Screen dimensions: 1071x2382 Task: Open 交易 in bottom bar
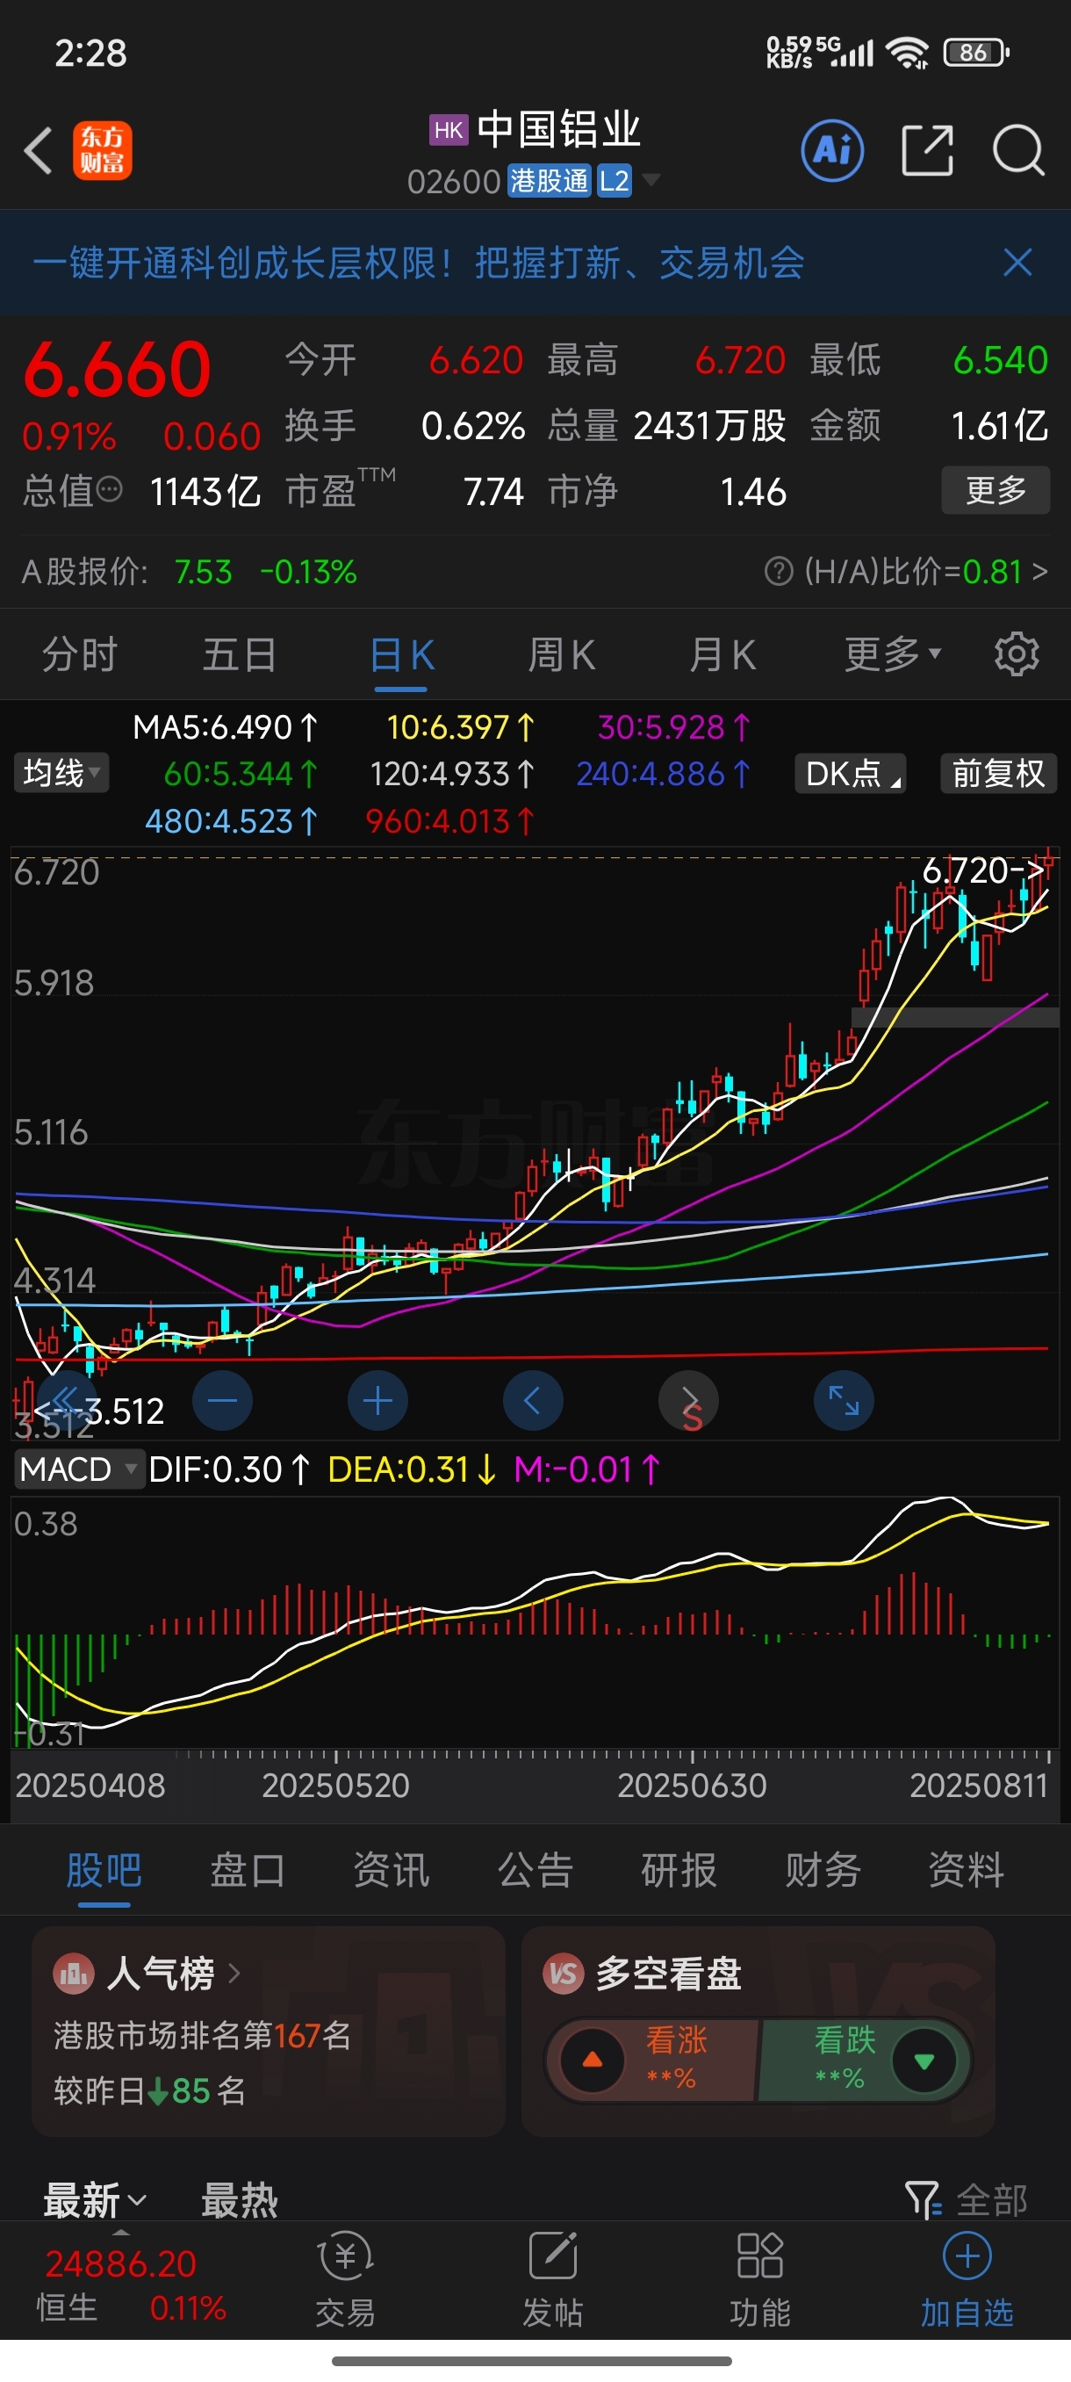coord(345,2279)
